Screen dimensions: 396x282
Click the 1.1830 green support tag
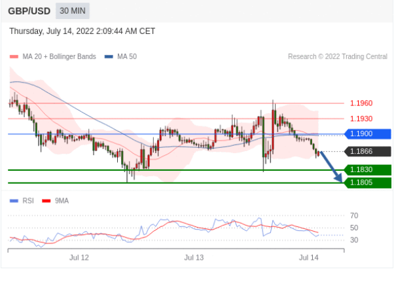click(367, 170)
